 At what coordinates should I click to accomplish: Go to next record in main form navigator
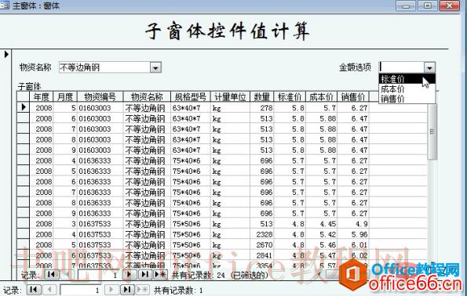pyautogui.click(x=111, y=290)
